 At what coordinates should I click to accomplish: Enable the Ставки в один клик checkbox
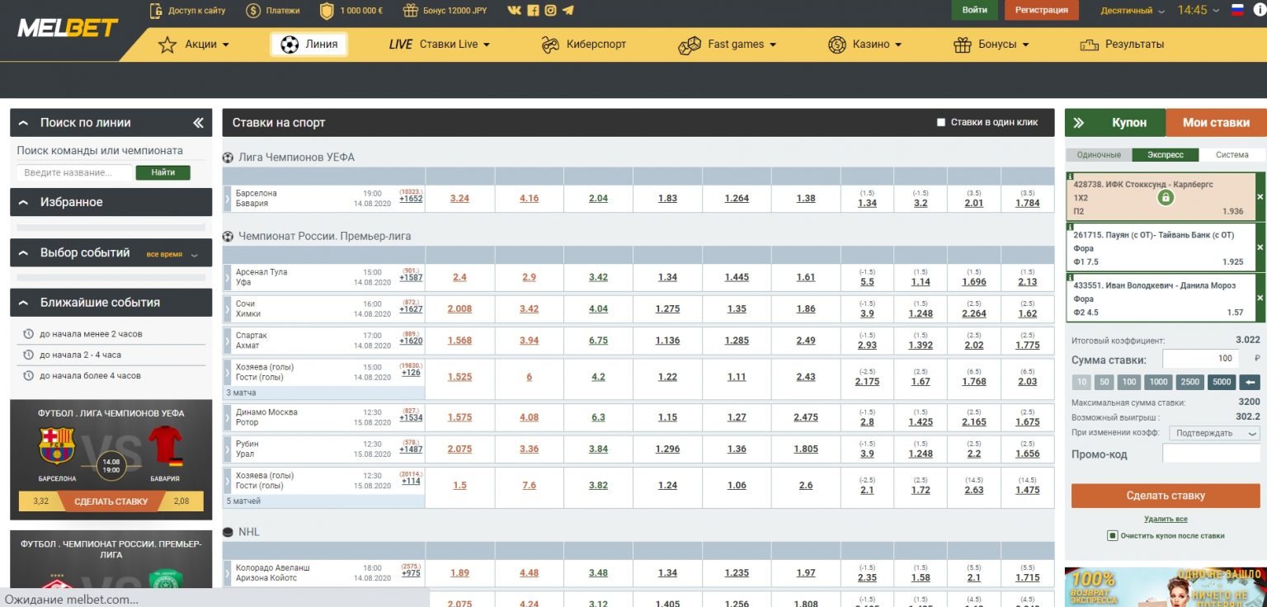[x=941, y=123]
